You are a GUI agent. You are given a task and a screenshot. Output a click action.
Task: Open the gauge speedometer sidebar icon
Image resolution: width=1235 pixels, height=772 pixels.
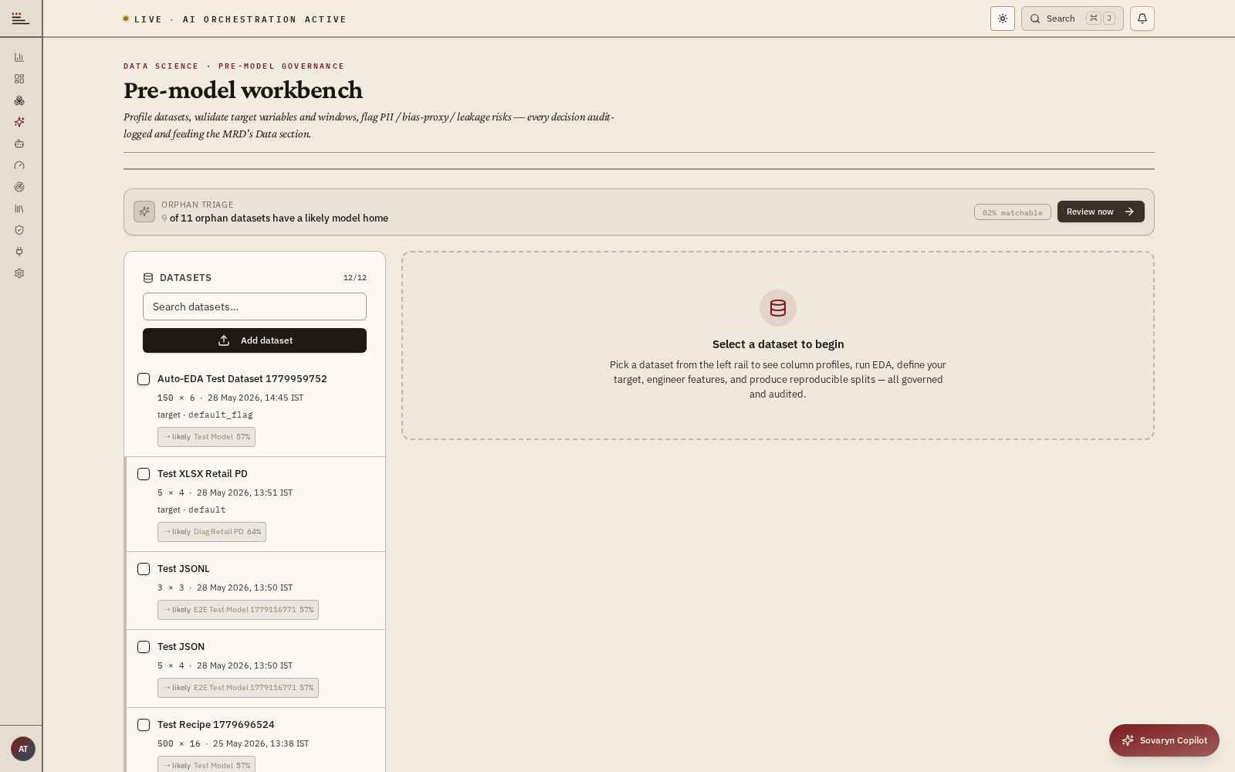click(x=19, y=165)
